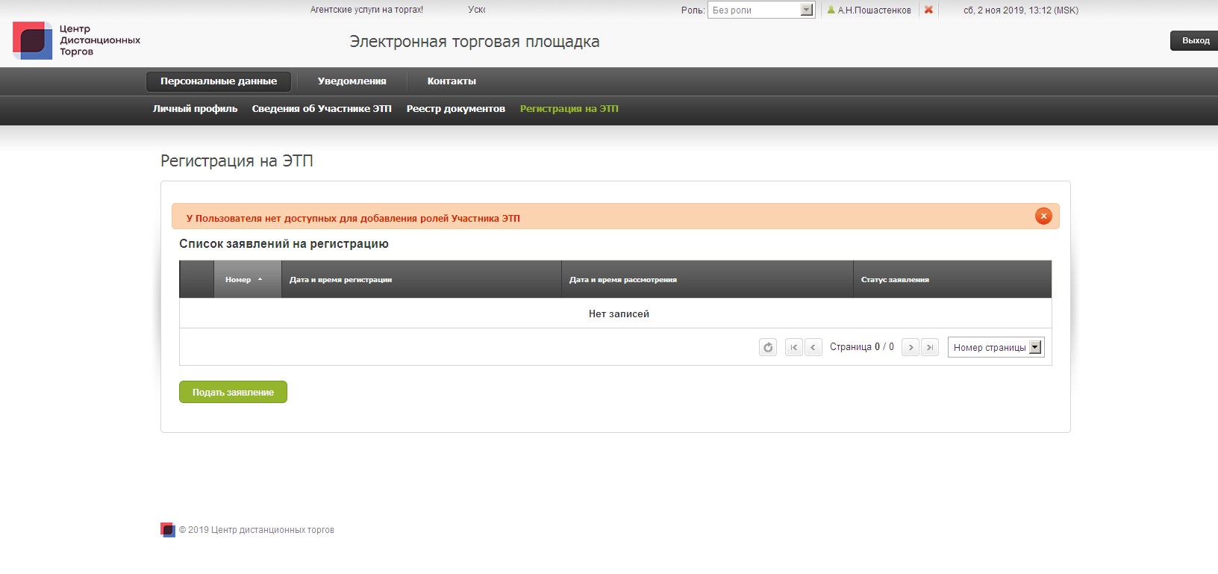Click the Выход logout button
The image size is (1218, 574).
tap(1195, 41)
